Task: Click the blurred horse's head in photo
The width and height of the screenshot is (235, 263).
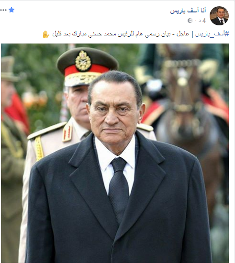Action: [x=183, y=87]
